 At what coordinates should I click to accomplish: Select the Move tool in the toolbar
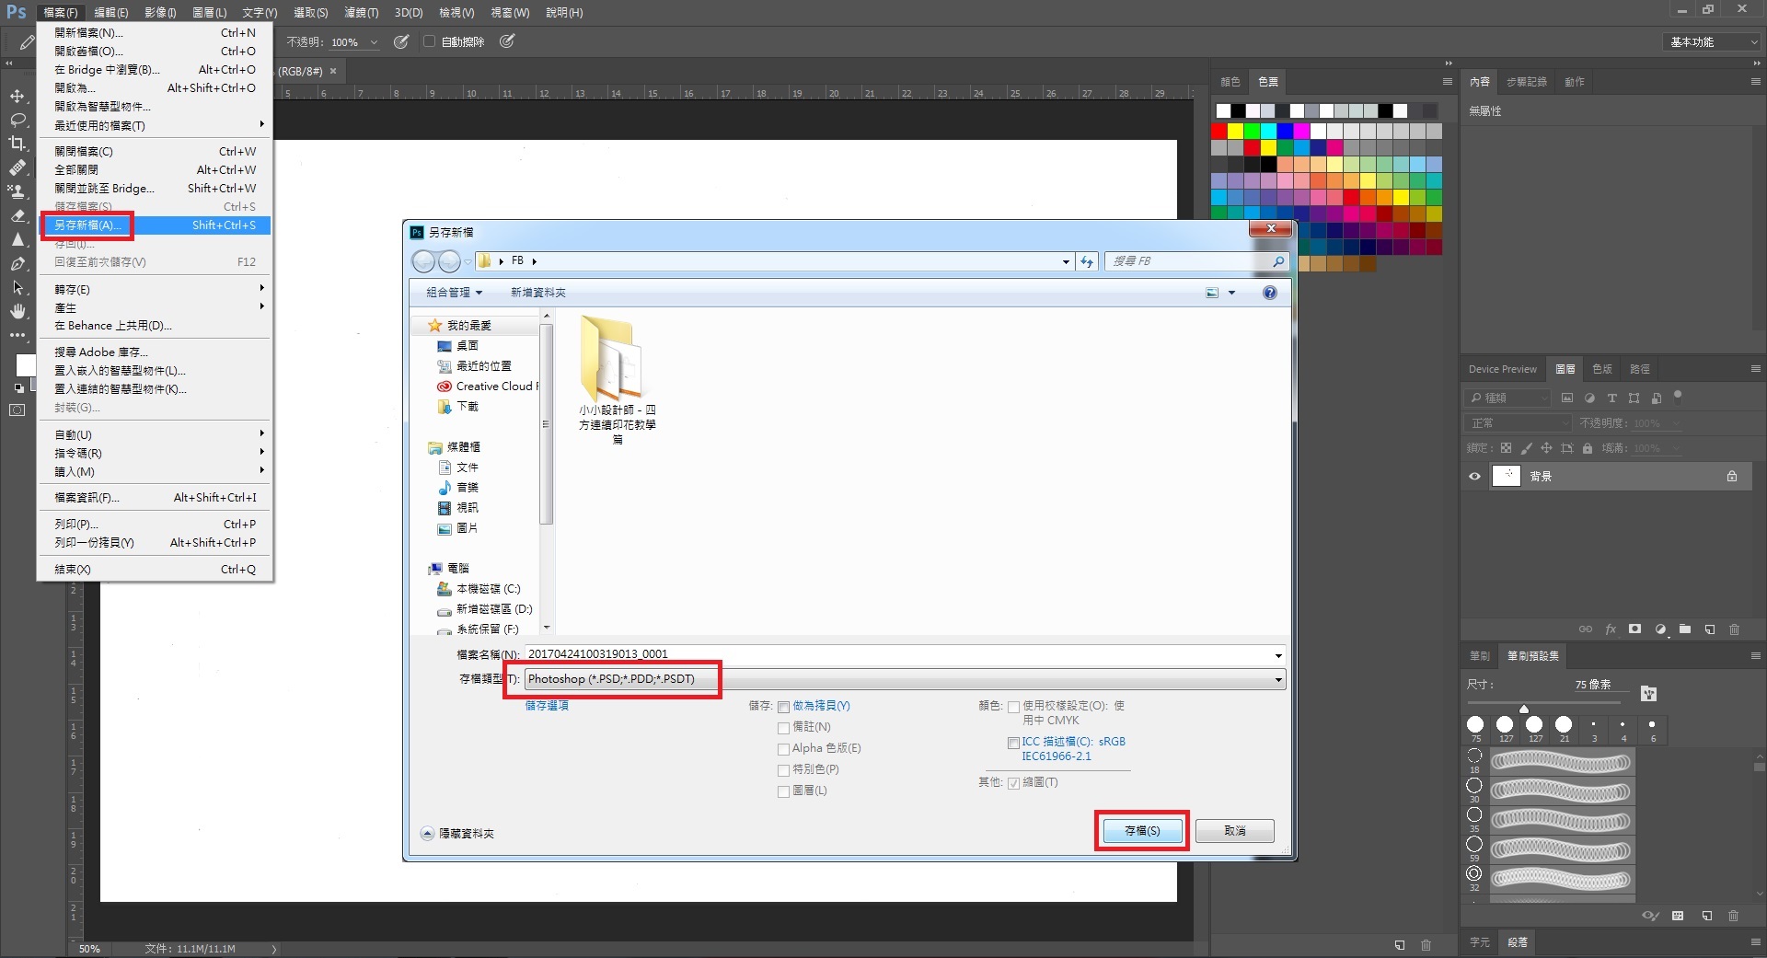pyautogui.click(x=17, y=96)
